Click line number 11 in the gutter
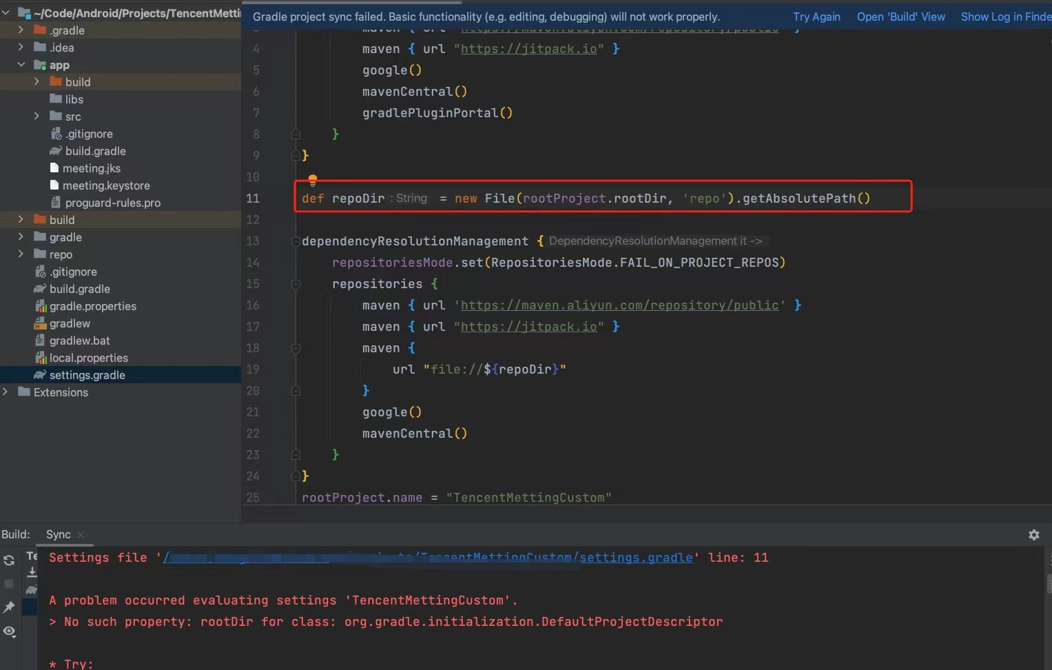Image resolution: width=1052 pixels, height=670 pixels. tap(253, 199)
